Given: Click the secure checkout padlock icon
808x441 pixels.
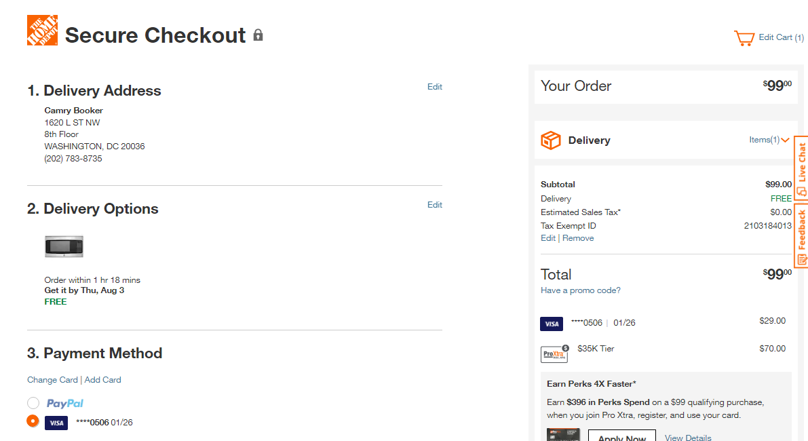Looking at the screenshot, I should click(x=258, y=35).
